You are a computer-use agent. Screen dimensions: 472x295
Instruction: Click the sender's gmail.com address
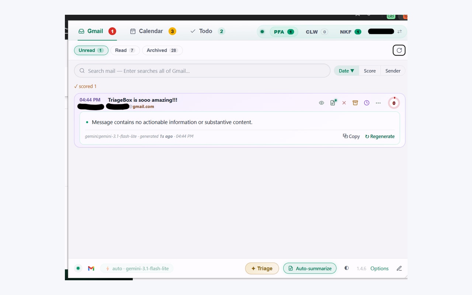pyautogui.click(x=141, y=107)
